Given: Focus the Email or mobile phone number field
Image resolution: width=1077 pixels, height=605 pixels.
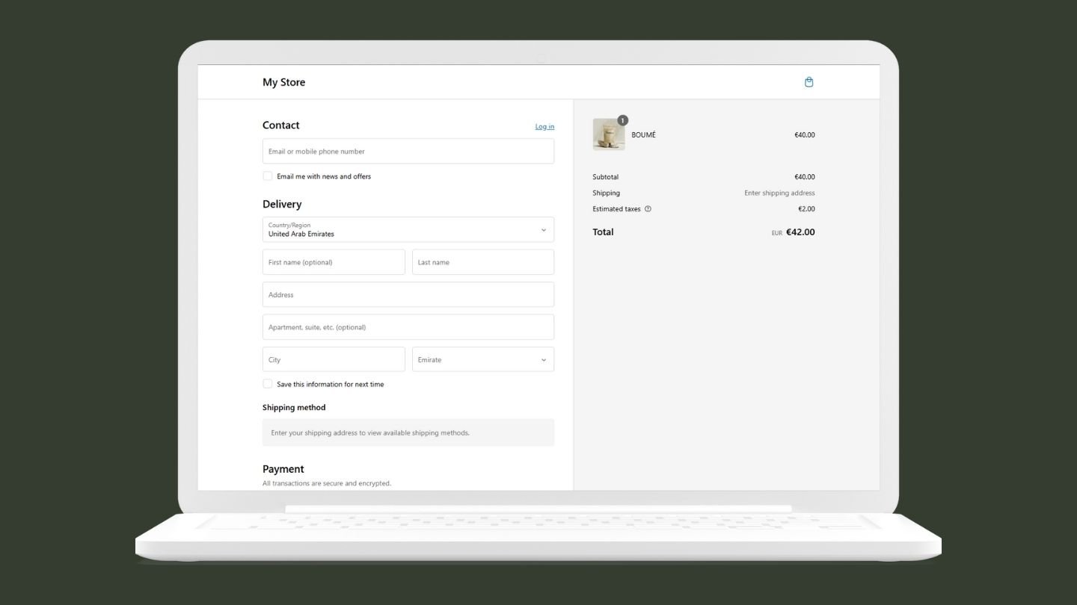Looking at the screenshot, I should pos(408,152).
